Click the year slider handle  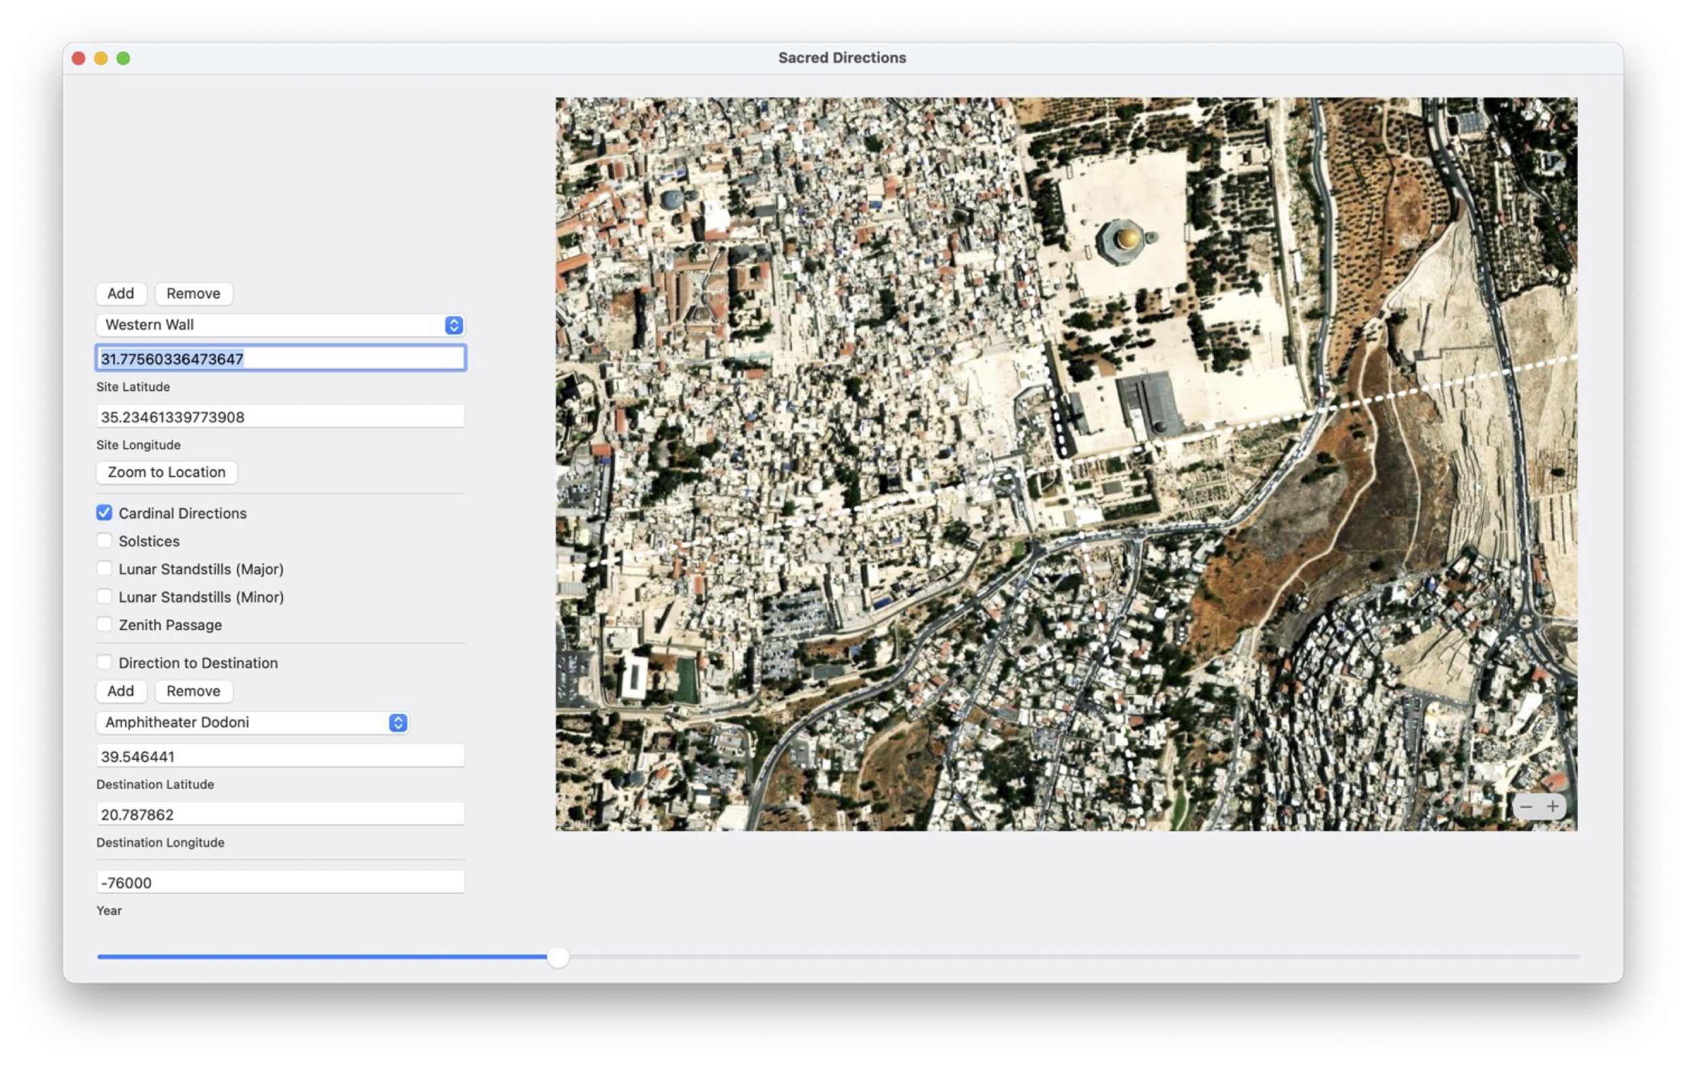tap(558, 957)
